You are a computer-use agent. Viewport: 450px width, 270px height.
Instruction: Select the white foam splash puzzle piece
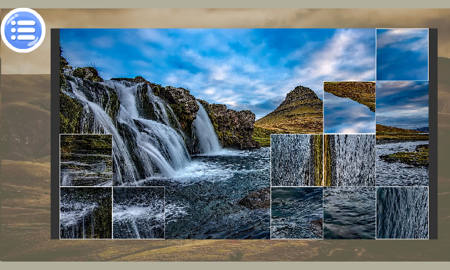pyautogui.click(x=138, y=213)
